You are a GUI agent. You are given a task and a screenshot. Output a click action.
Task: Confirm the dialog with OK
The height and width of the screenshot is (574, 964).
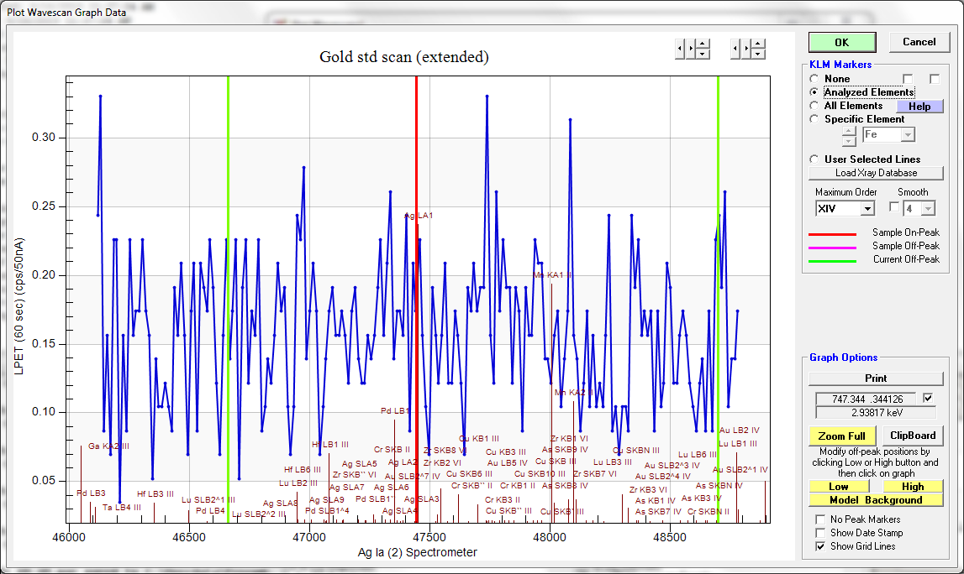click(841, 42)
